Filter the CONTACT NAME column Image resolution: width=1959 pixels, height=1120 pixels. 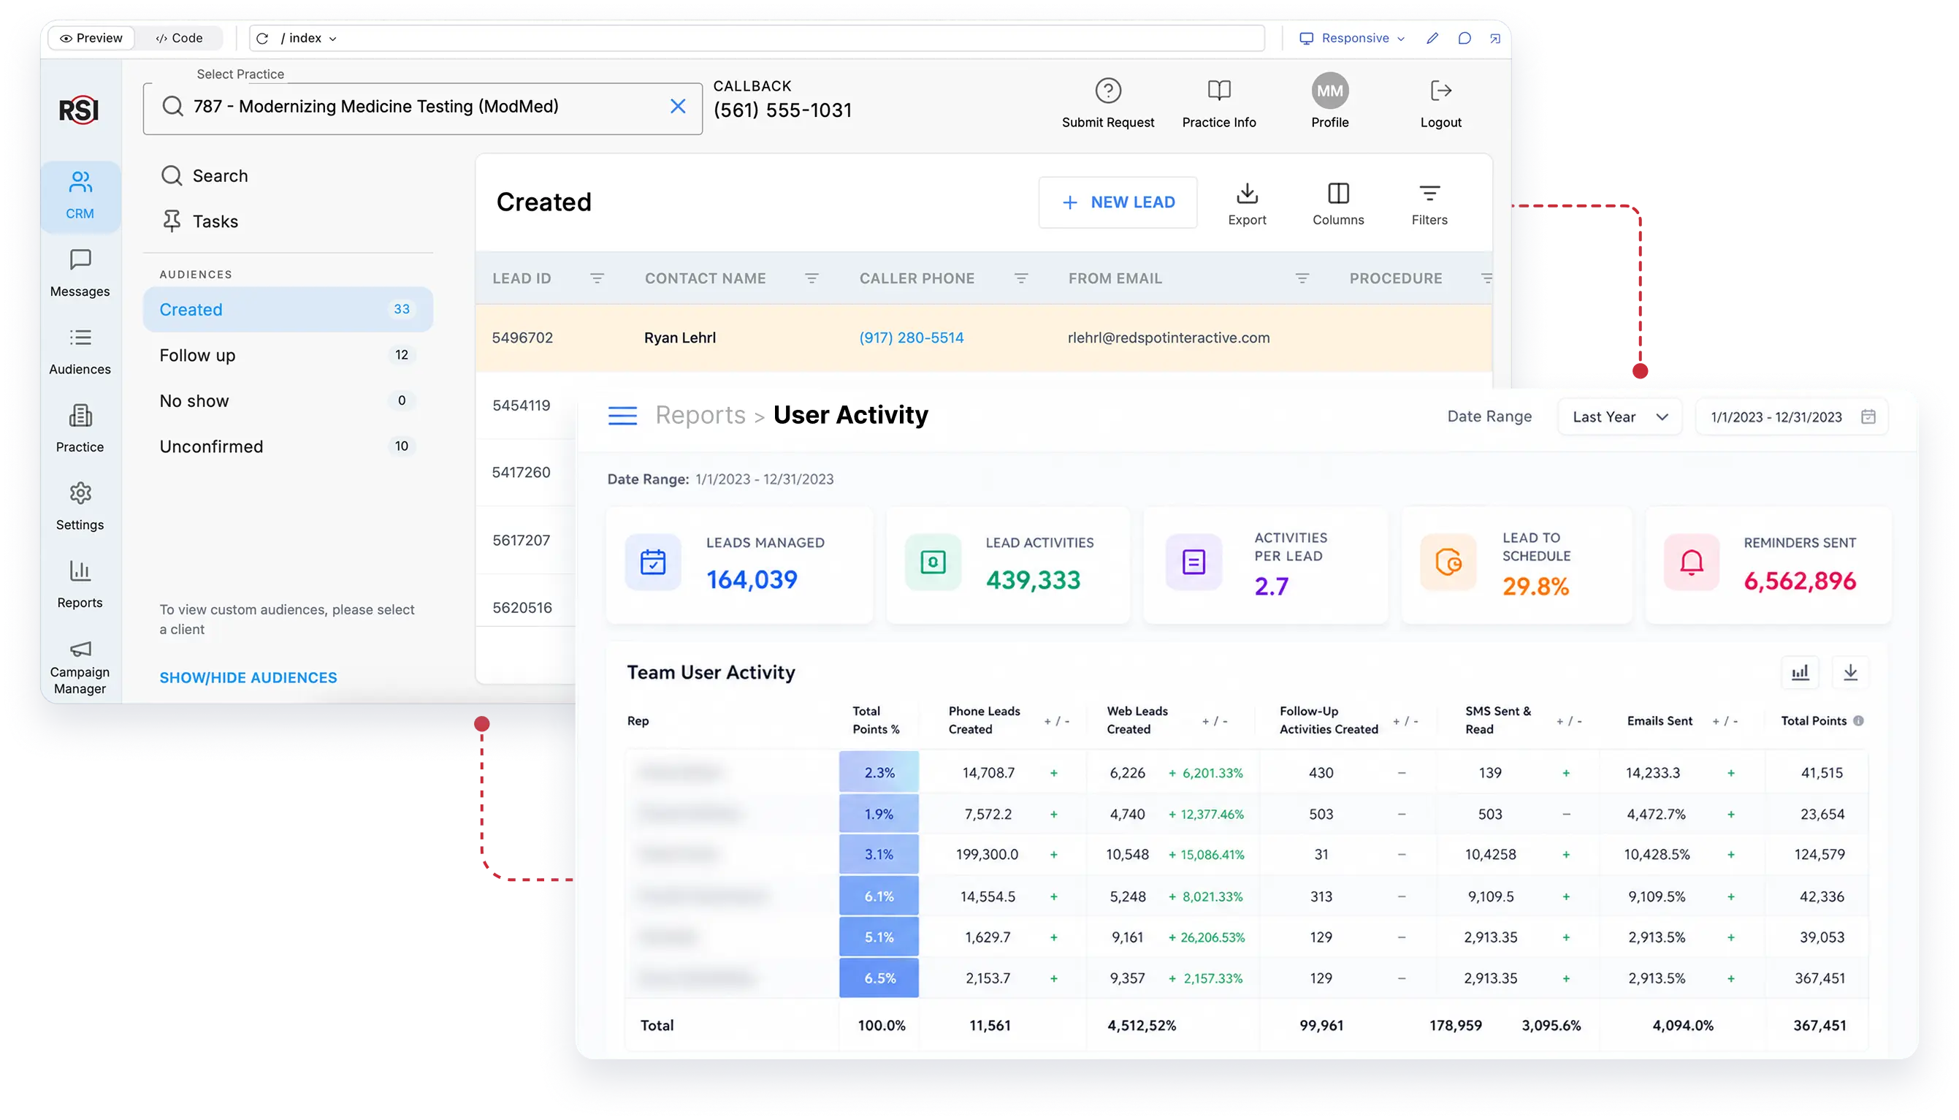click(811, 278)
